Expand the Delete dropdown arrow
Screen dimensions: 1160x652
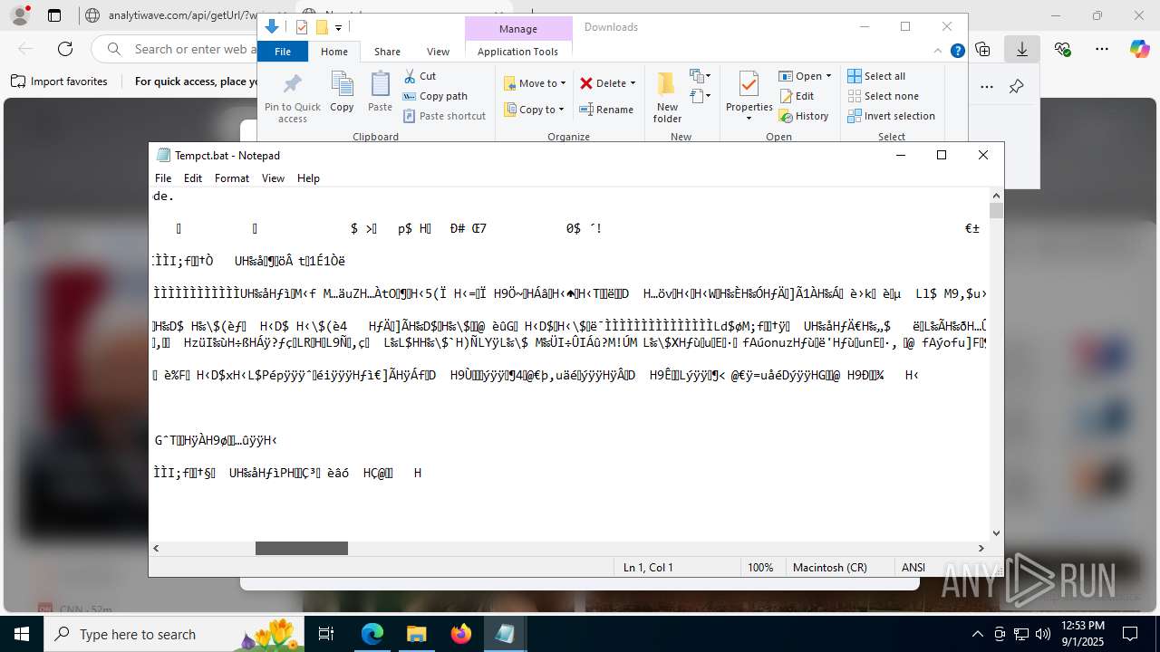click(633, 83)
